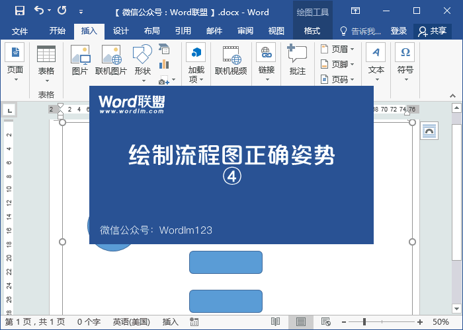463x330 pixels.
Task: Open the screenshot capture tool
Action: point(167,80)
